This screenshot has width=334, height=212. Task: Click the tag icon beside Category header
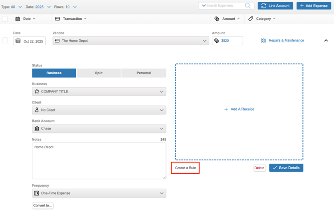(x=251, y=19)
